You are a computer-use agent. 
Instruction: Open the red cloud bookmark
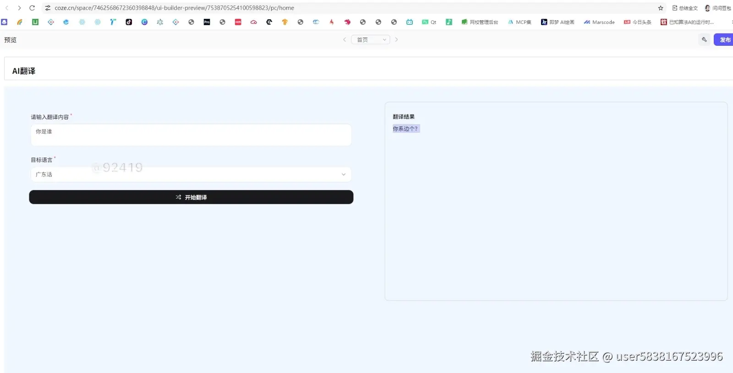click(253, 22)
